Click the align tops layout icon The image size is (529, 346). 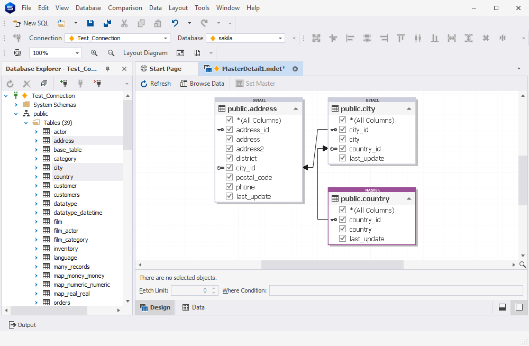(401, 38)
